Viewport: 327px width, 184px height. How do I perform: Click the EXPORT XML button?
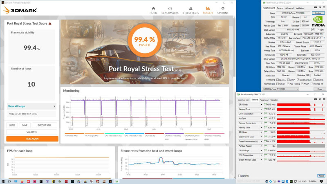[x=44, y=125]
